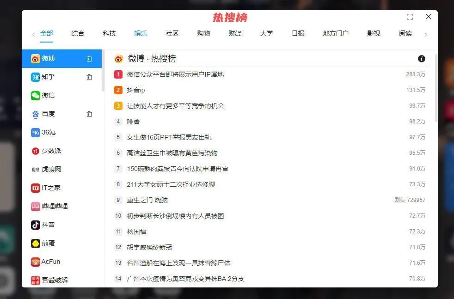The height and width of the screenshot is (299, 454).
Task: Select the 知乎 icon in the left sidebar
Action: coord(36,77)
